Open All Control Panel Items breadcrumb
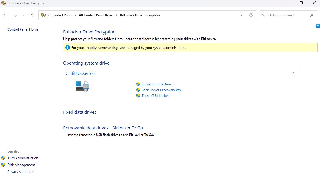The width and height of the screenshot is (320, 178). tap(96, 15)
